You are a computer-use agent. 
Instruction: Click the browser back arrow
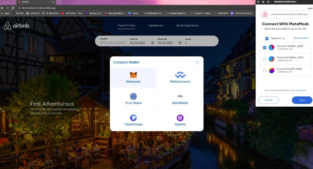(x=2, y=8)
